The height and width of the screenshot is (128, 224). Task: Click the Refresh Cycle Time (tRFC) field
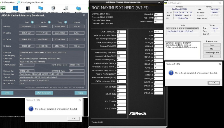(x=122, y=56)
